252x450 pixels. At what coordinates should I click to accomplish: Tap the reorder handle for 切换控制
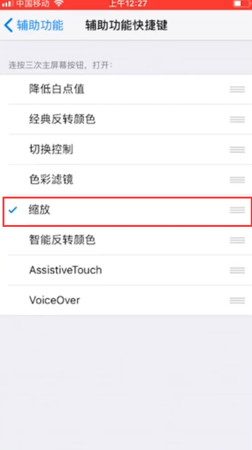237,149
